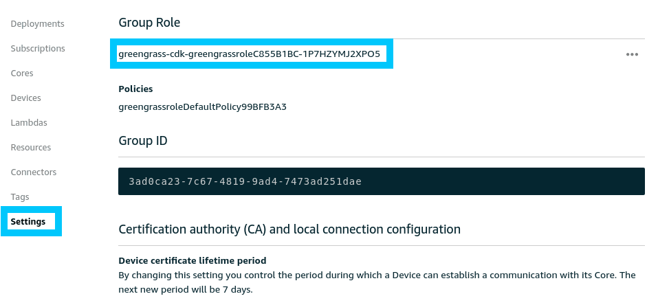Image resolution: width=658 pixels, height=305 pixels.
Task: Click the Group ID code box
Action: coord(381,181)
